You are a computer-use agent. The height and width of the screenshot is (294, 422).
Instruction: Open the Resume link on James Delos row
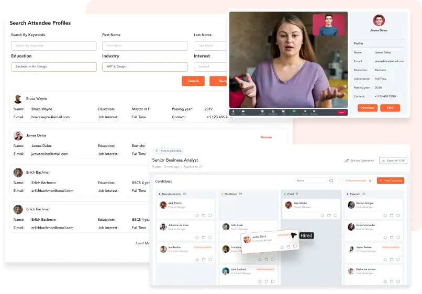pos(266,137)
